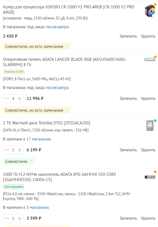Open ADATA XPG GAMMIX SSD thumbnail
The width and height of the screenshot is (158, 227).
tap(150, 177)
